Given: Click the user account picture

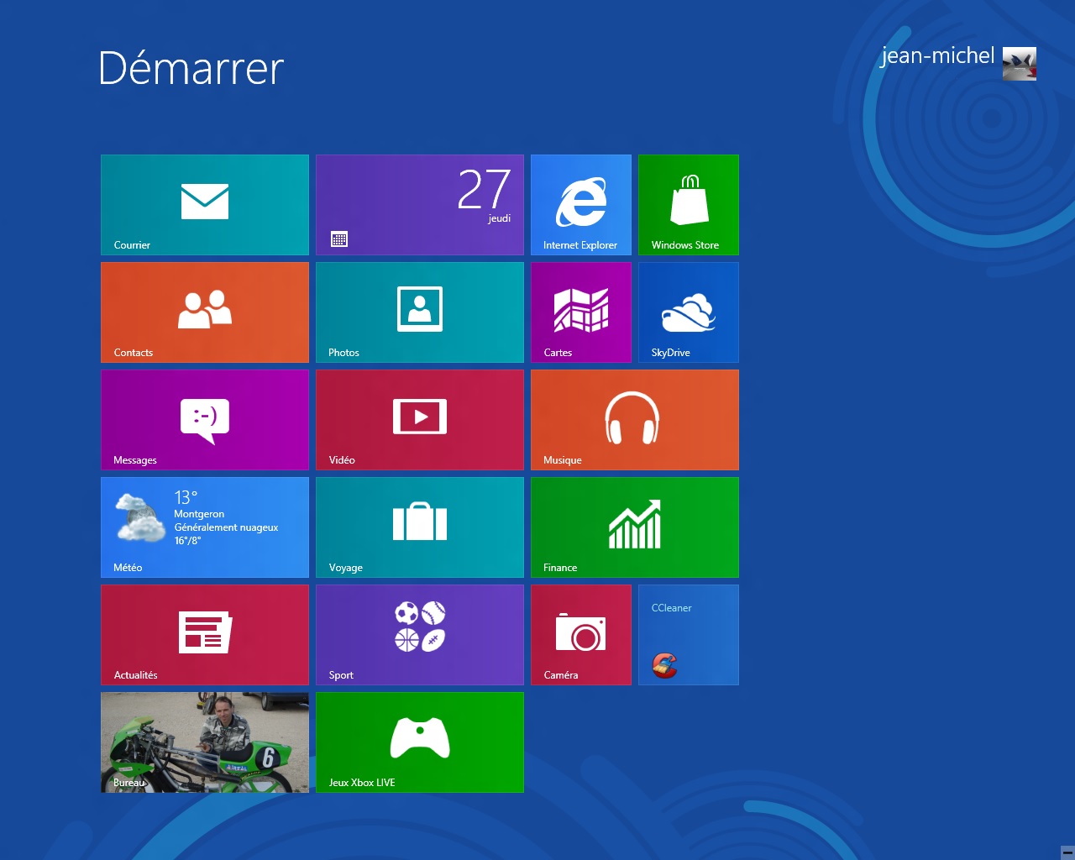Looking at the screenshot, I should pyautogui.click(x=1020, y=64).
